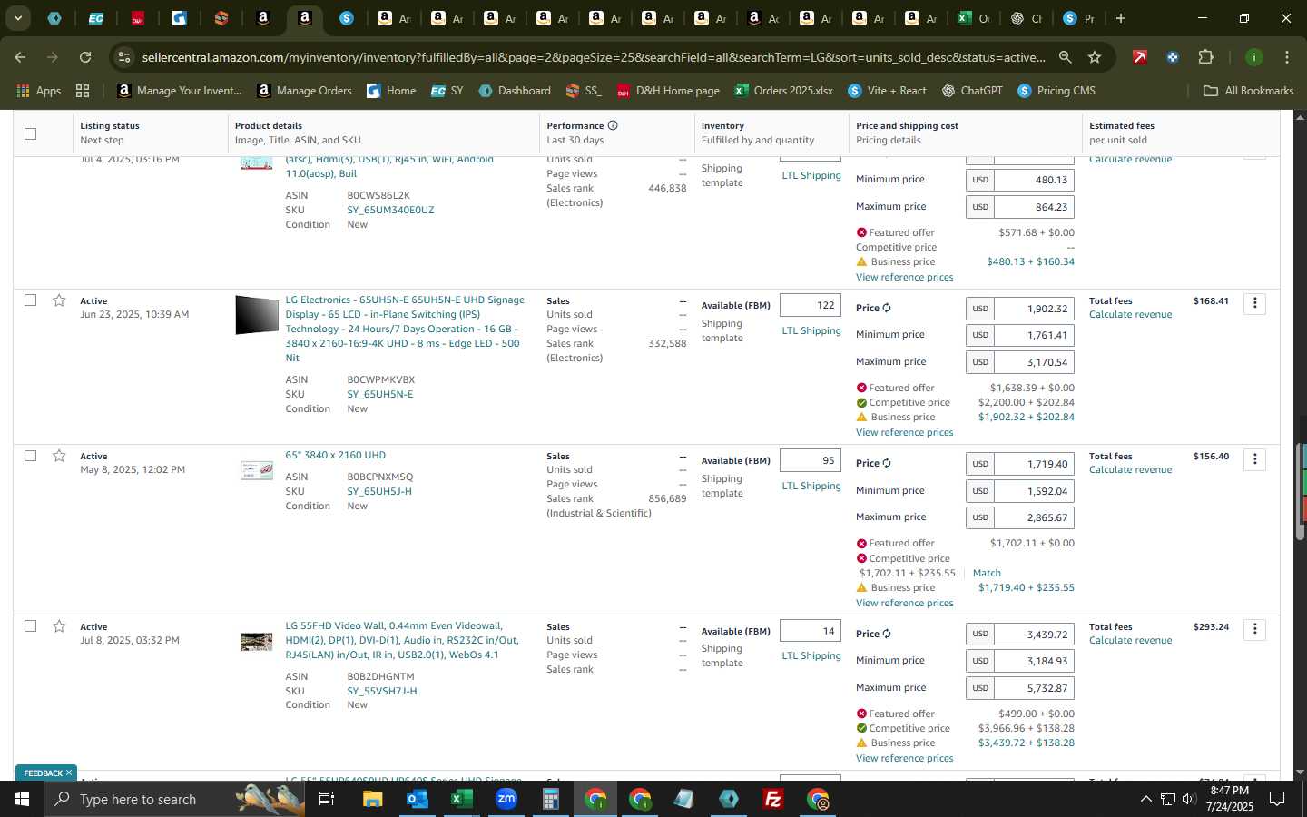Open FileZilla from the taskbar
Image resolution: width=1307 pixels, height=817 pixels.
click(x=773, y=799)
